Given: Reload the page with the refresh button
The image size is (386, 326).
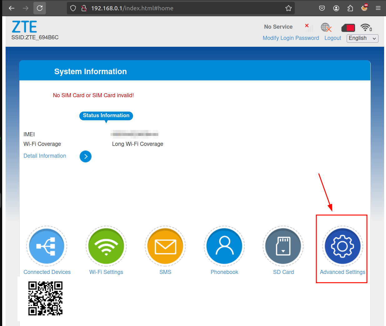Looking at the screenshot, I should click(x=40, y=8).
